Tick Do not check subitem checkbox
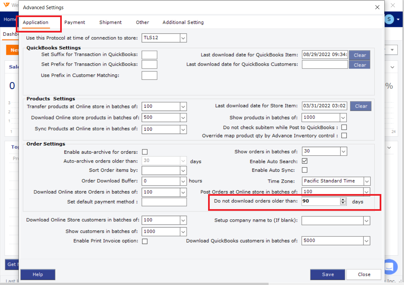The height and width of the screenshot is (285, 404). coord(344,127)
